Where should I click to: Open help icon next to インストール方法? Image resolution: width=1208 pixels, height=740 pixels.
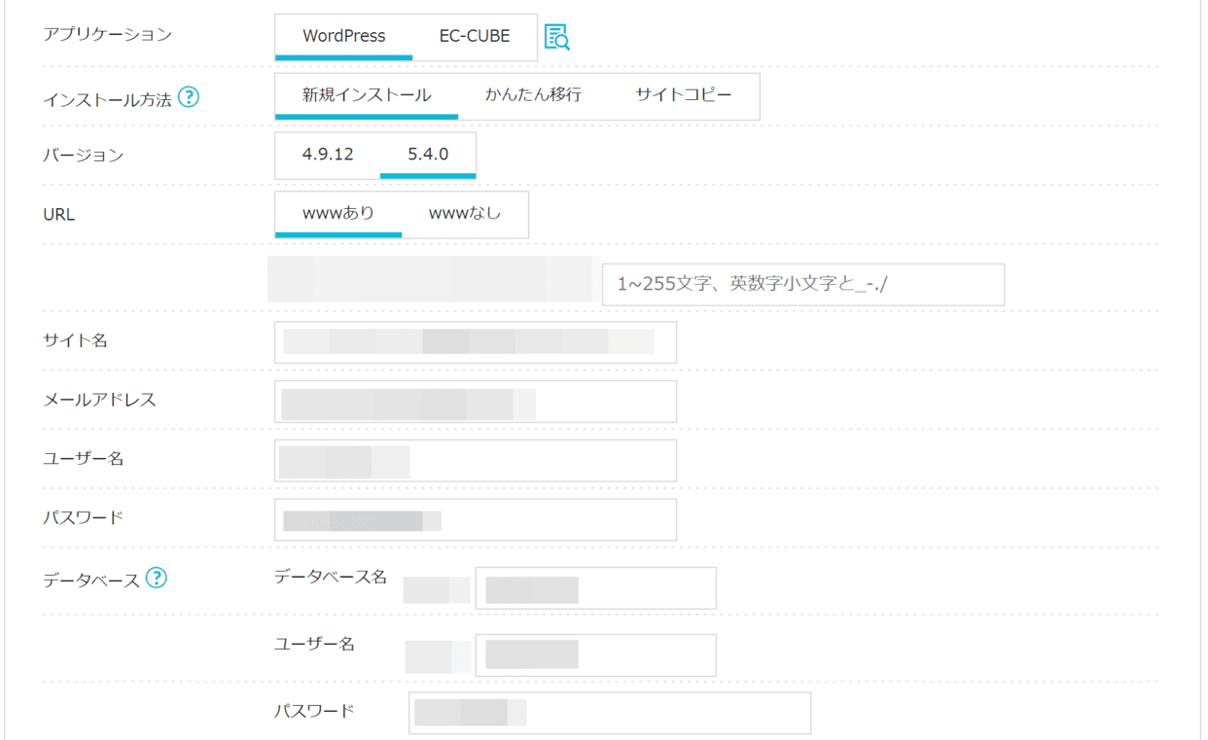click(189, 97)
